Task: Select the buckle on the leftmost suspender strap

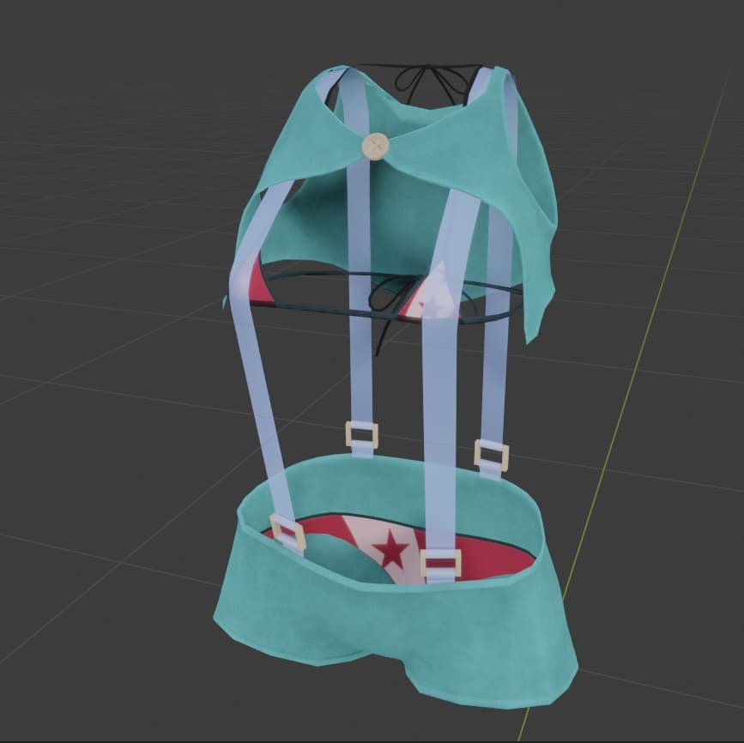Action: tap(288, 534)
